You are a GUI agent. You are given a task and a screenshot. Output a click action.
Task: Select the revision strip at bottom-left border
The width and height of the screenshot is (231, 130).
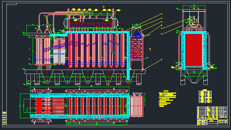5,119
